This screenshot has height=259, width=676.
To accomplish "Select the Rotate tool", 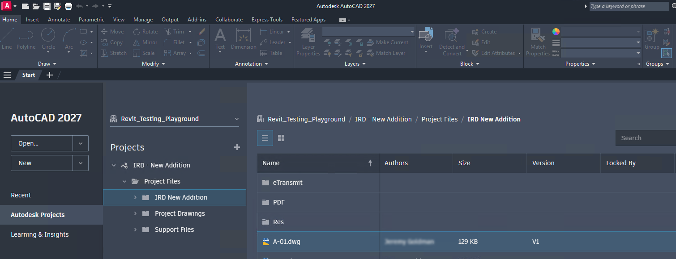I will pyautogui.click(x=145, y=32).
